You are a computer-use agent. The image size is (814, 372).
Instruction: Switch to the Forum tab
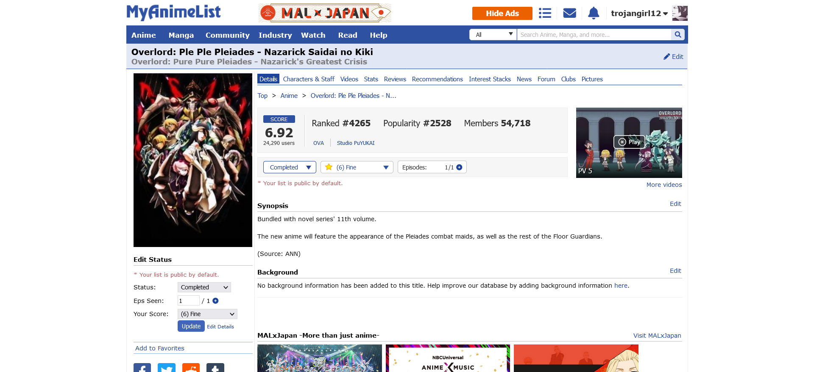[546, 79]
